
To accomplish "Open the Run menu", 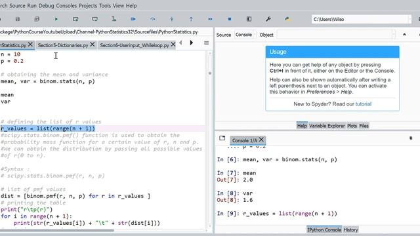I will (x=32, y=6).
